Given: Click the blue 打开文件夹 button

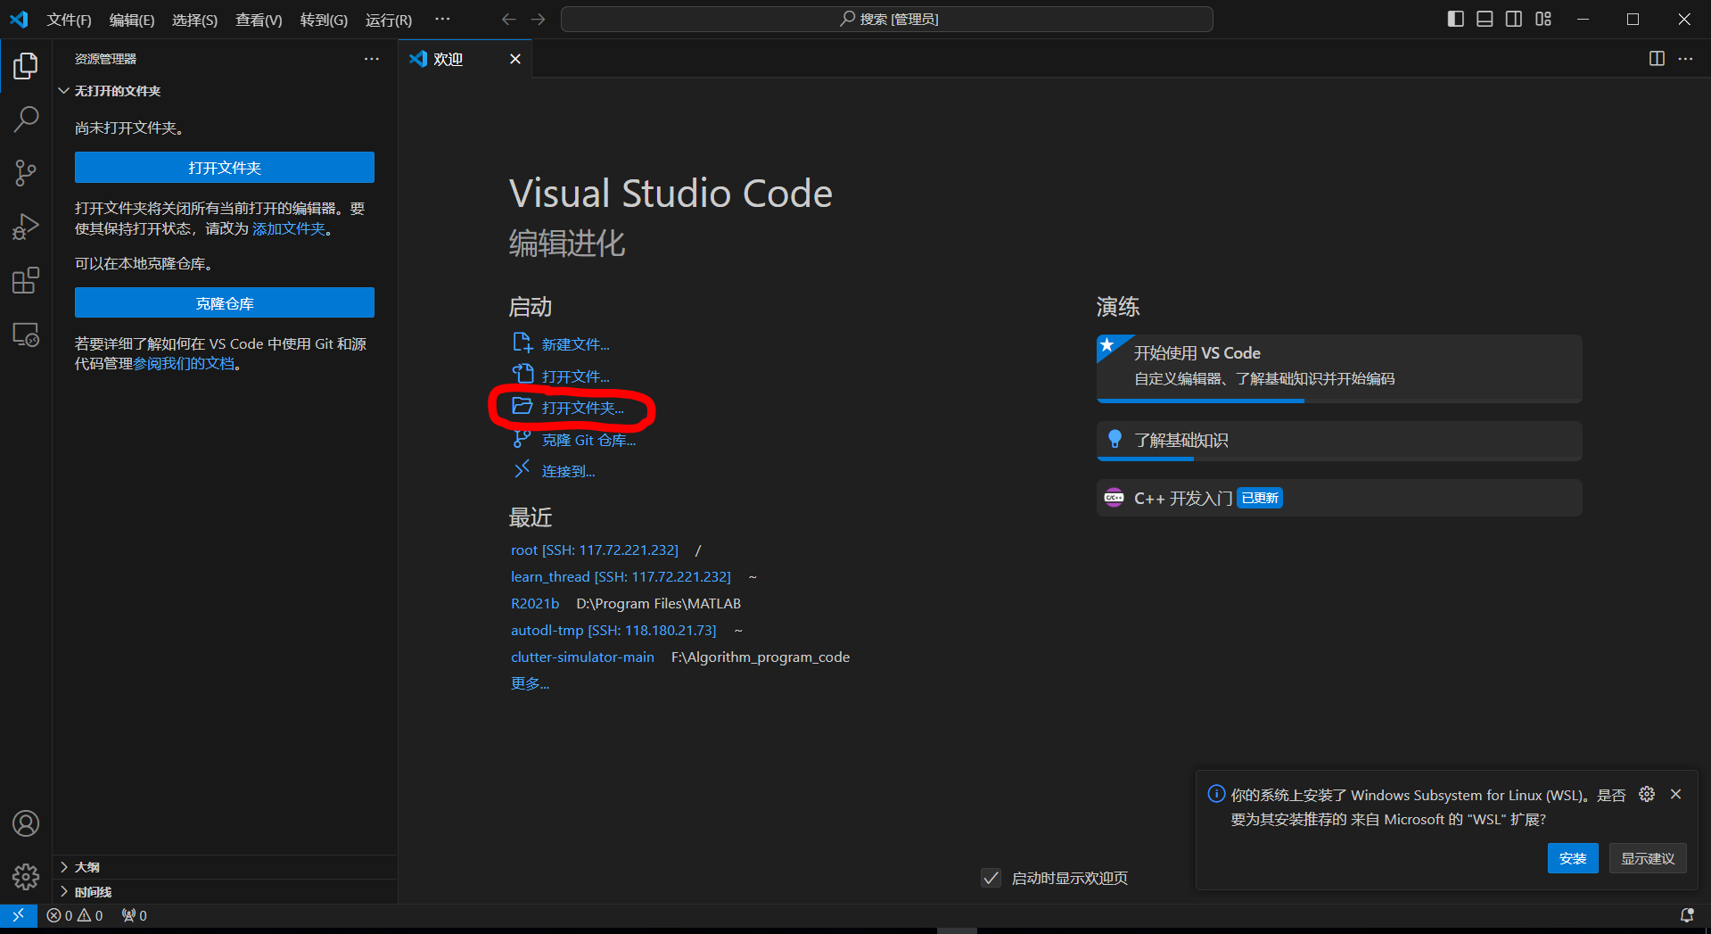Looking at the screenshot, I should pos(224,168).
